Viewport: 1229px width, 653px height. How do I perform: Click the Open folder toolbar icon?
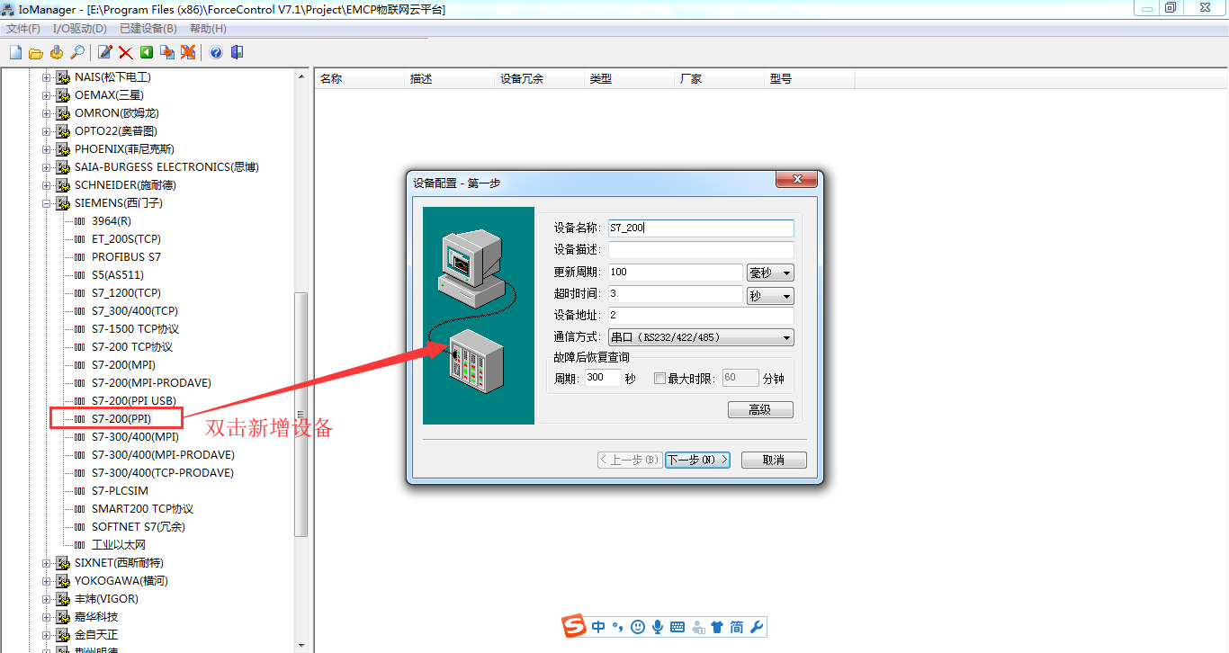pos(36,52)
